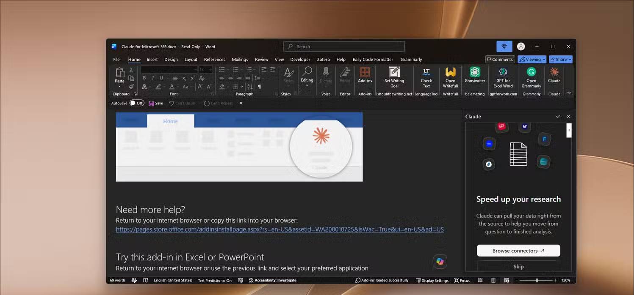Collapse the ribbon with the chevron
The height and width of the screenshot is (295, 634).
pos(569,93)
